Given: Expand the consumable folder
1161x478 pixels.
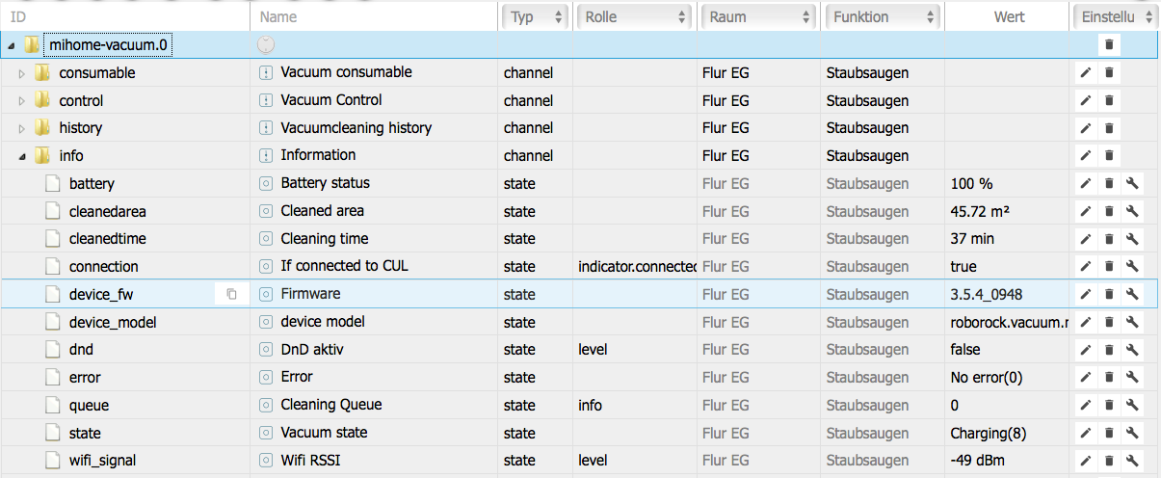Looking at the screenshot, I should point(21,73).
